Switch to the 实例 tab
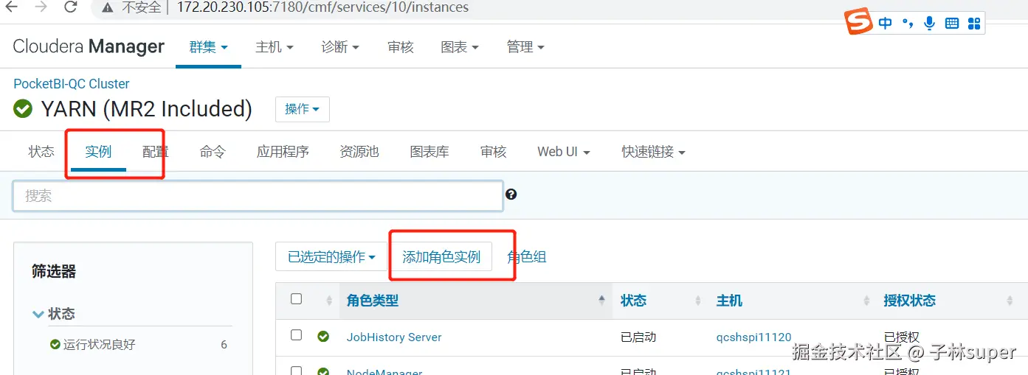The width and height of the screenshot is (1028, 375). click(x=98, y=152)
